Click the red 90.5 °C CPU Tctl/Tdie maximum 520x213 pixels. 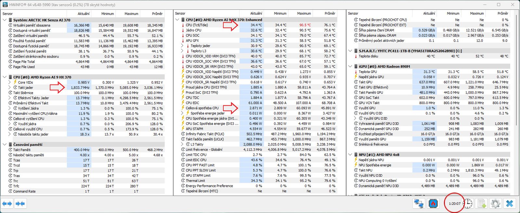point(305,25)
